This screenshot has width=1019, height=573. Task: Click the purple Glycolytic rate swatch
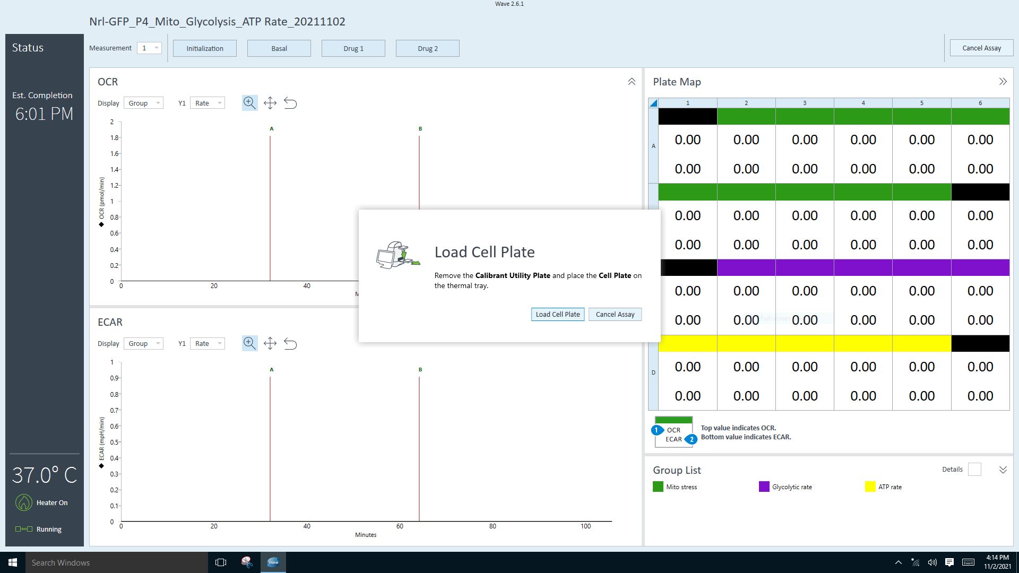(764, 487)
